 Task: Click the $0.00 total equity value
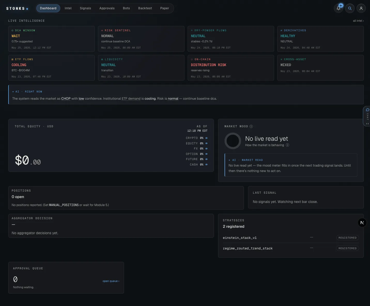tap(28, 160)
